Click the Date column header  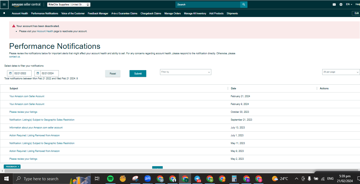click(x=233, y=88)
